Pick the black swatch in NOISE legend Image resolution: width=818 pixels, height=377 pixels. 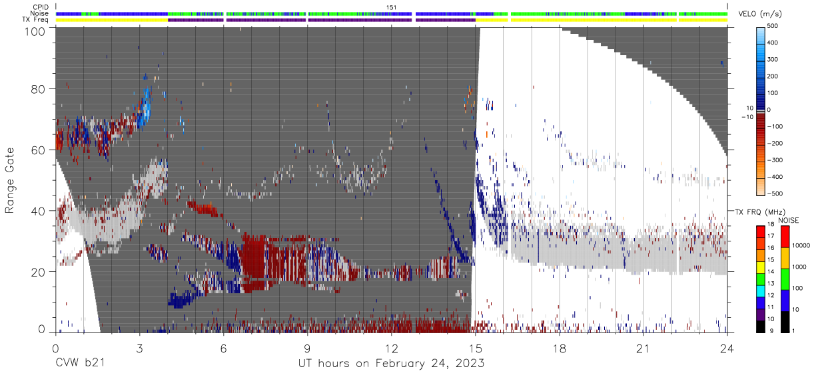(x=785, y=321)
